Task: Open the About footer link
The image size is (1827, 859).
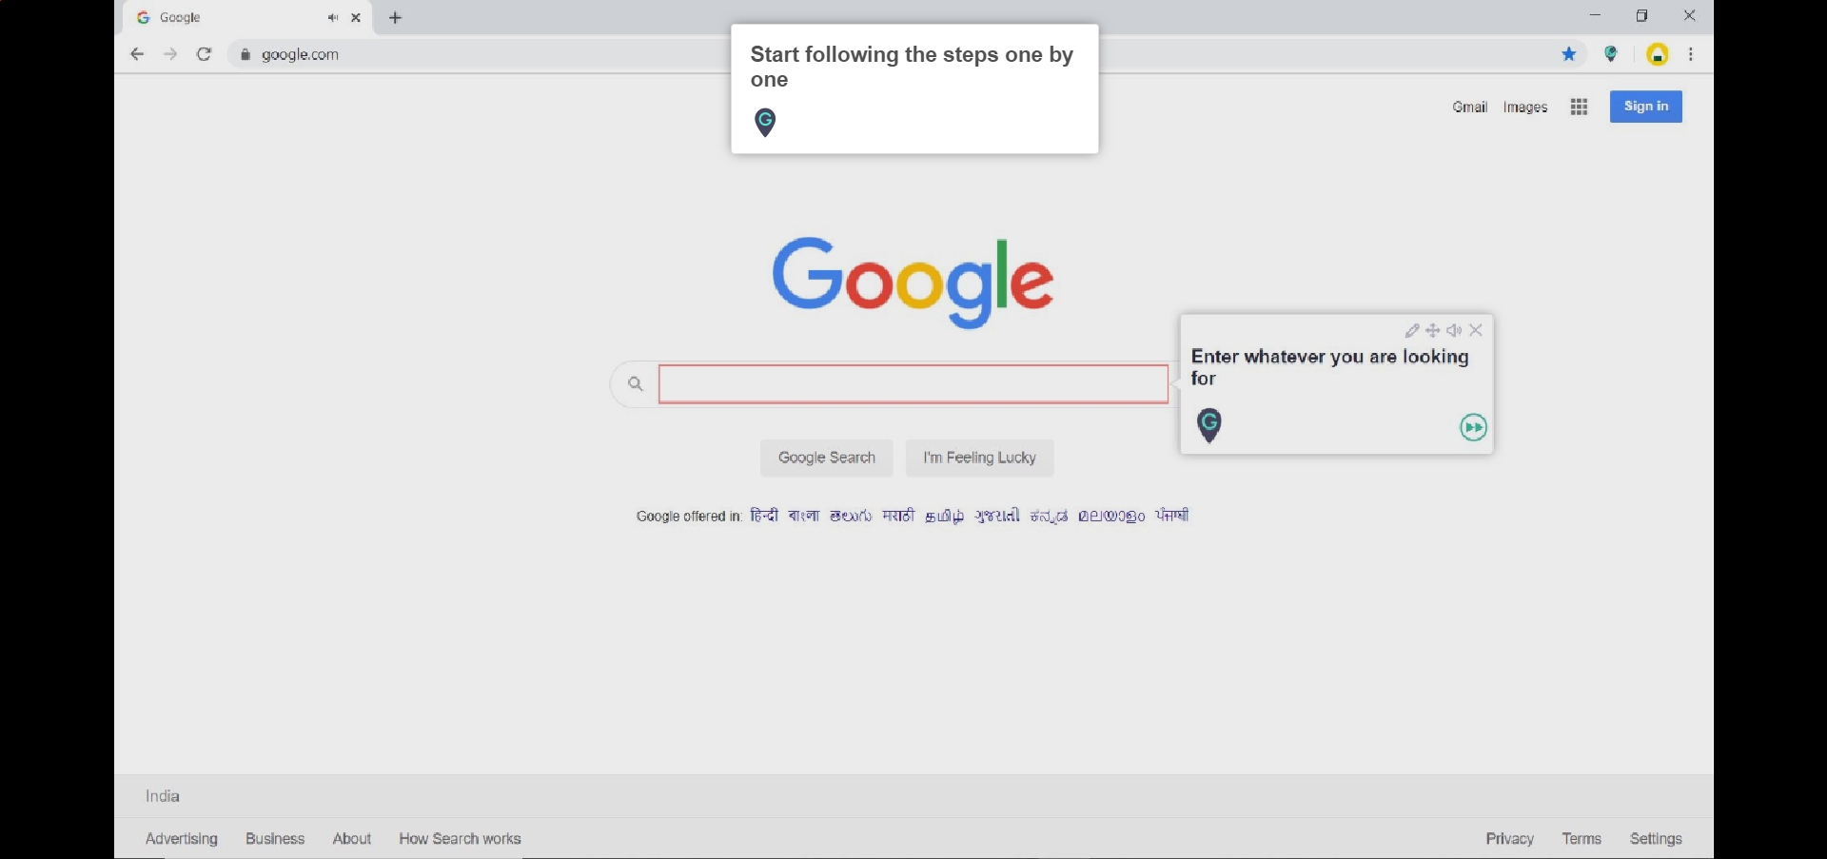Action: coord(352,839)
